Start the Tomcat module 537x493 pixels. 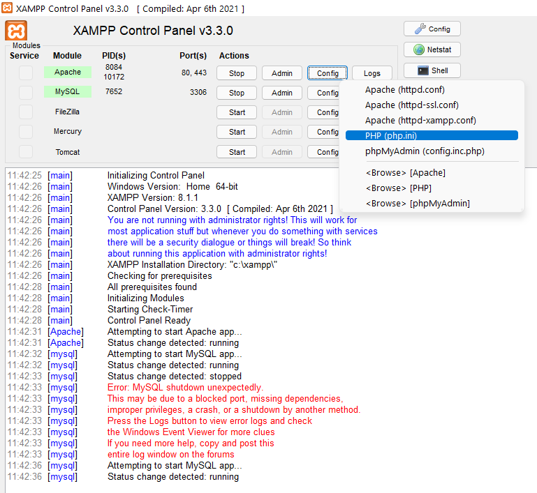click(236, 152)
